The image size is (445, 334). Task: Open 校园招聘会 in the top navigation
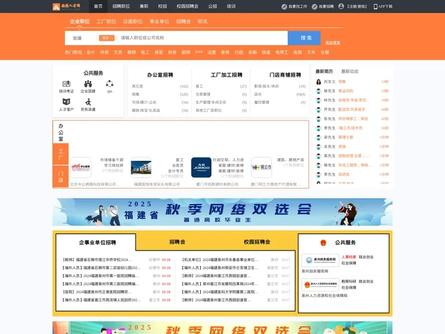(x=187, y=6)
